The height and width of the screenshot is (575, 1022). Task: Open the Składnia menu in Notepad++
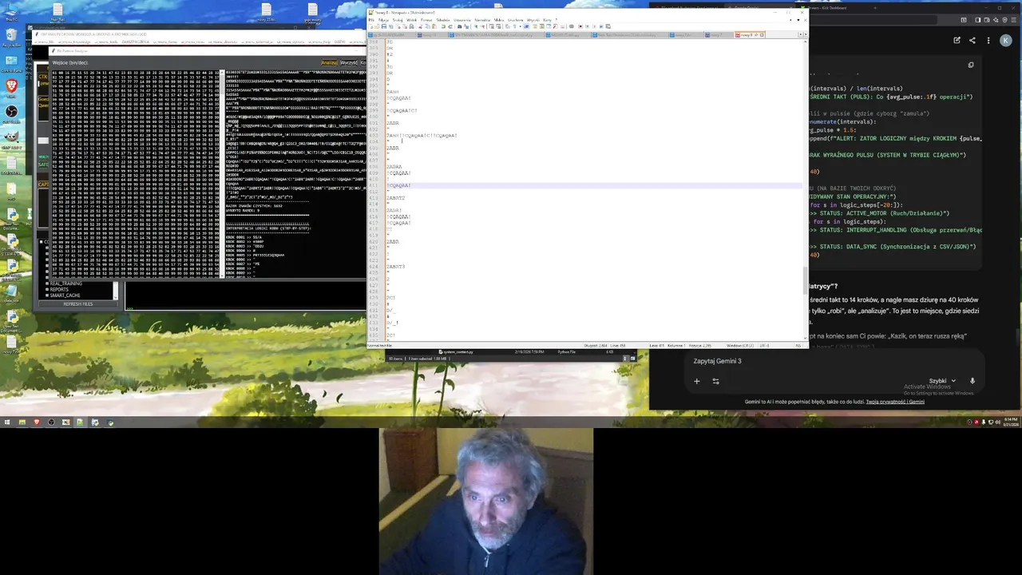pyautogui.click(x=443, y=20)
